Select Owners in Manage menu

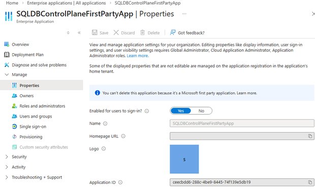[x=26, y=96]
